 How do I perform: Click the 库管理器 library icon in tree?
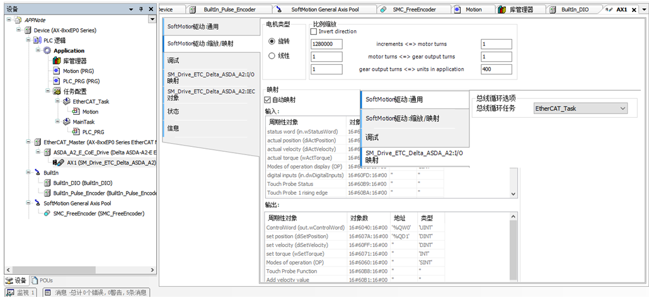coord(57,61)
